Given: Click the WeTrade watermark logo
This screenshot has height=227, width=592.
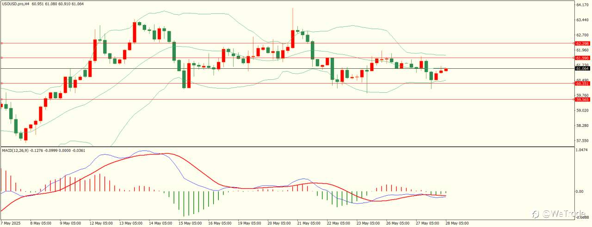Looking at the screenshot, I should point(560,214).
